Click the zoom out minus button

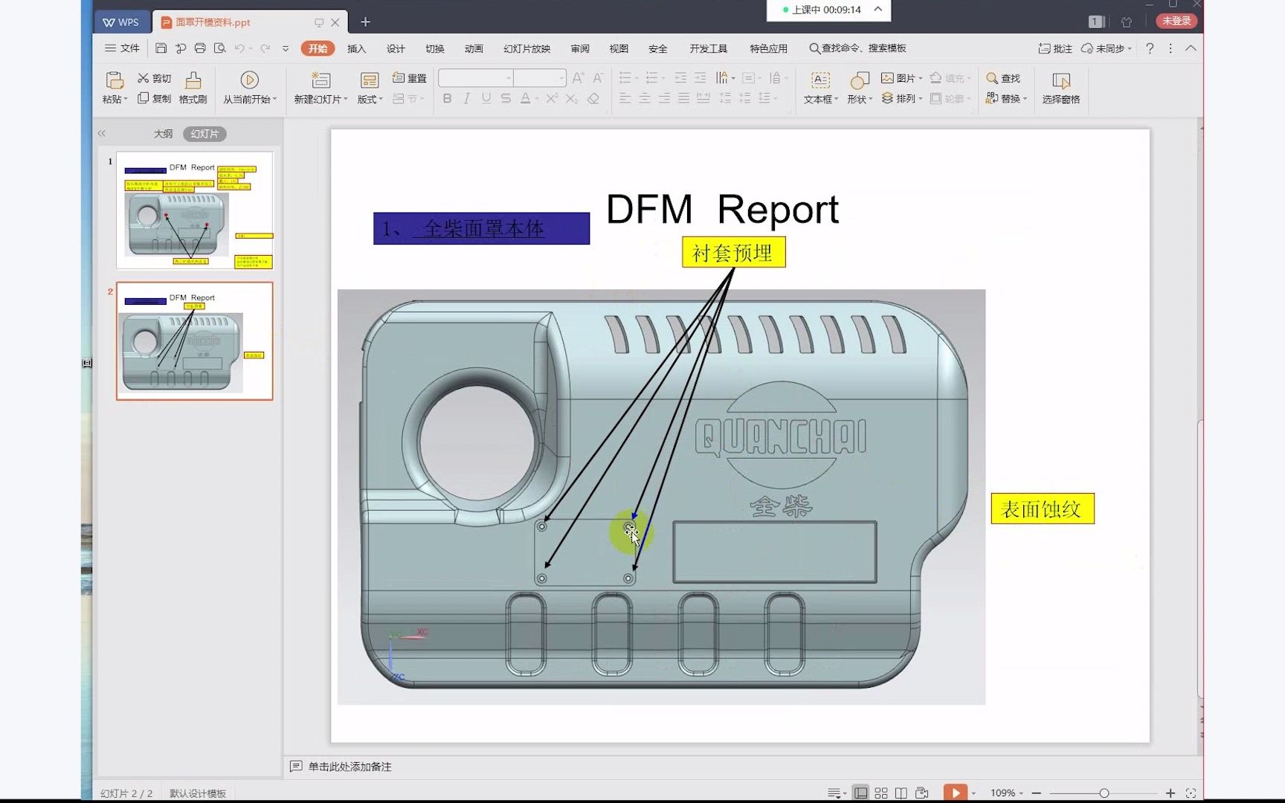coord(1037,793)
